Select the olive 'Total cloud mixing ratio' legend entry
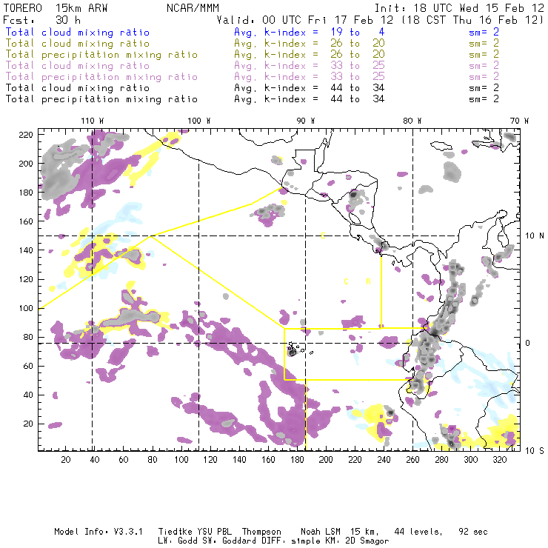 (x=78, y=44)
